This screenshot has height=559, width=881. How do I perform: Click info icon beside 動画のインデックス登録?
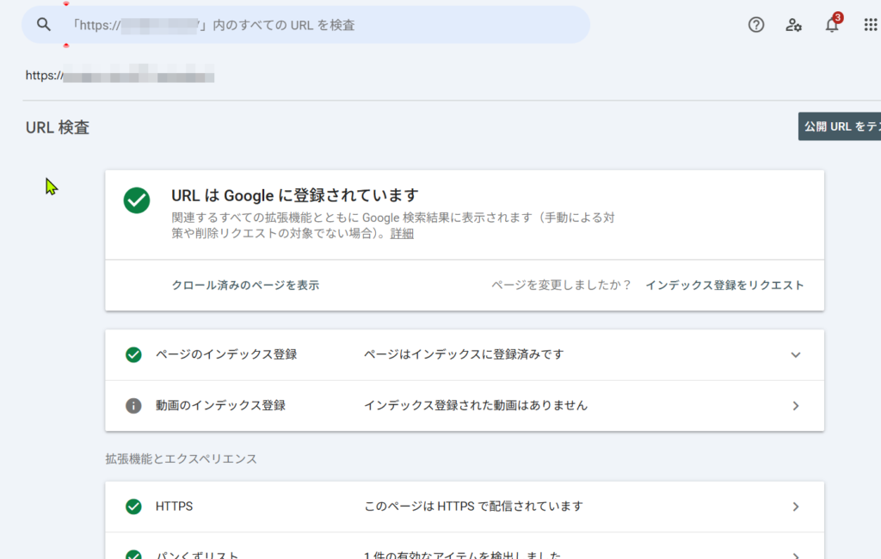pos(133,406)
